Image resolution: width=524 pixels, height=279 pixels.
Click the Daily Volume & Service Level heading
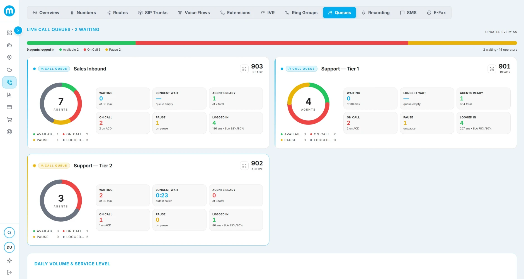pyautogui.click(x=72, y=264)
